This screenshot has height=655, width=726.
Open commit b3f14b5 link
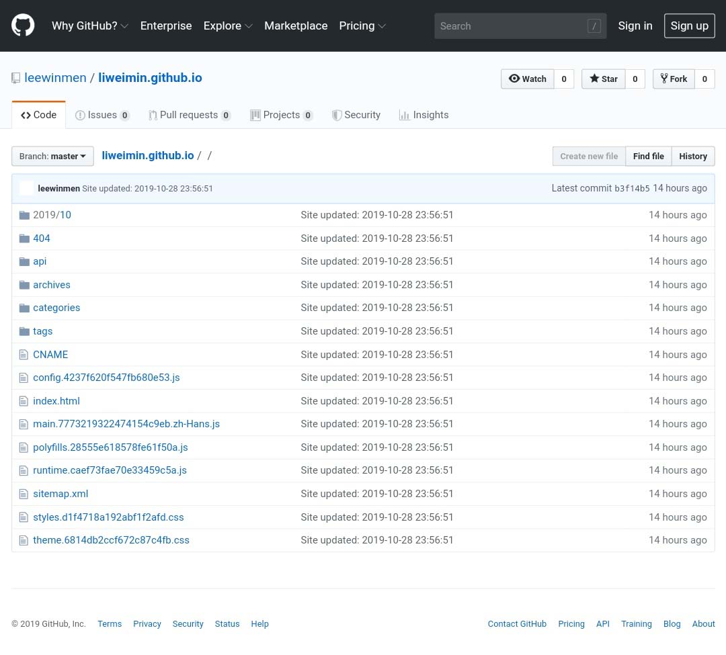point(632,188)
